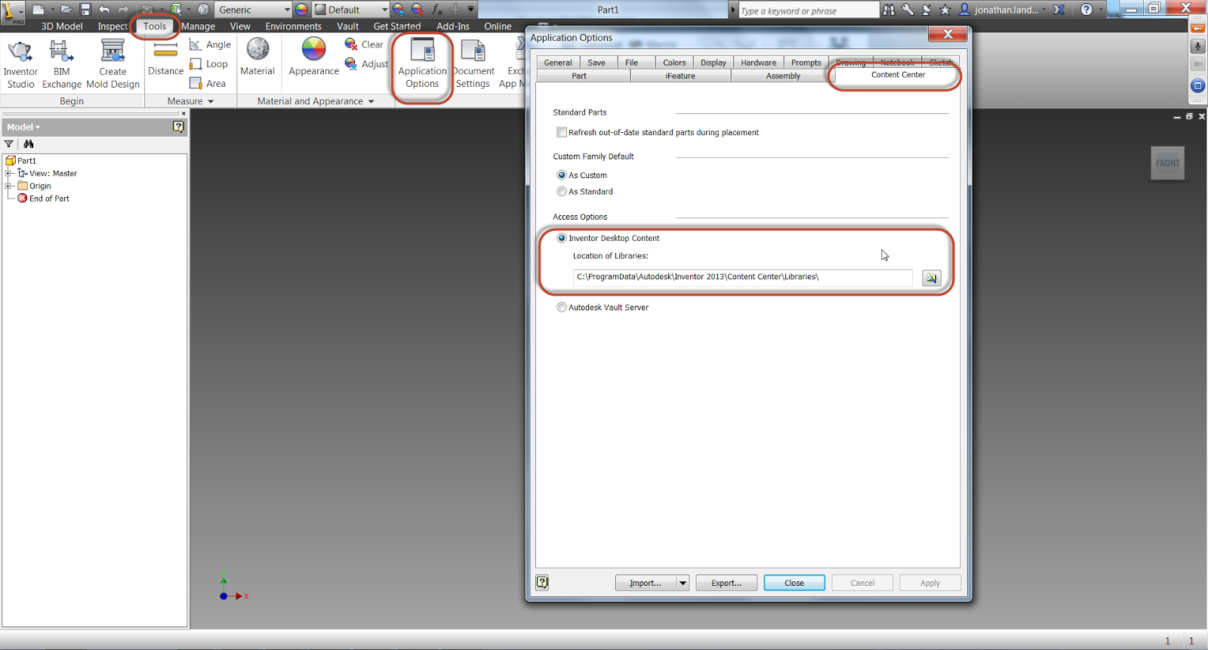
Task: Launch BIM Exchange tool
Action: [61, 64]
